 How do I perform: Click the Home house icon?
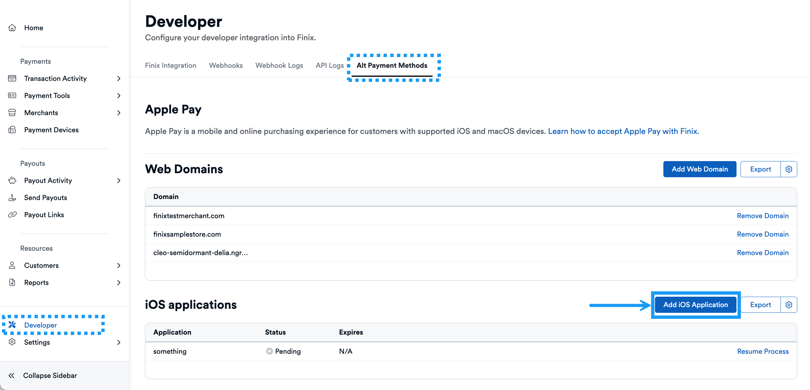[12, 28]
